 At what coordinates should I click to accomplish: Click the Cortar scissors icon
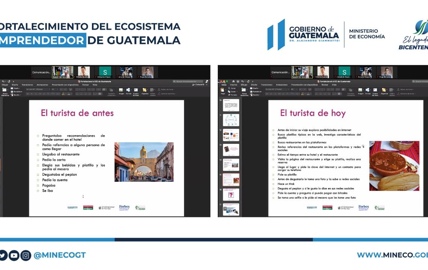coord(229,88)
